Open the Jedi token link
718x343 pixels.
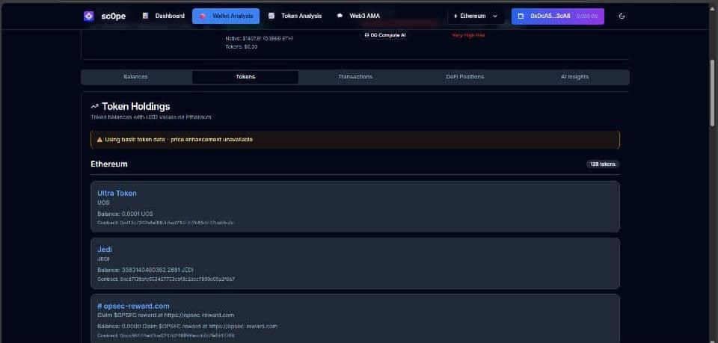pyautogui.click(x=105, y=250)
